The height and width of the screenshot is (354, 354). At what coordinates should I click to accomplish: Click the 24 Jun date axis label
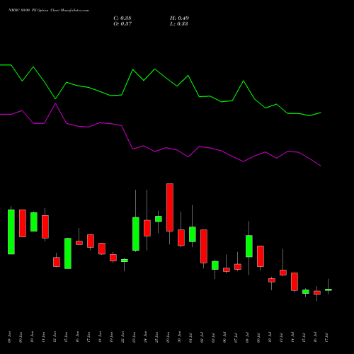pyautogui.click(x=145, y=337)
